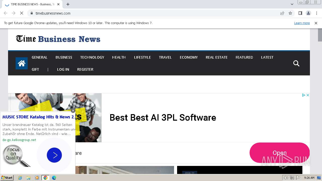Viewport: 322px width, 181px height.
Task: Open File Explorer from the taskbar
Action: [28, 178]
